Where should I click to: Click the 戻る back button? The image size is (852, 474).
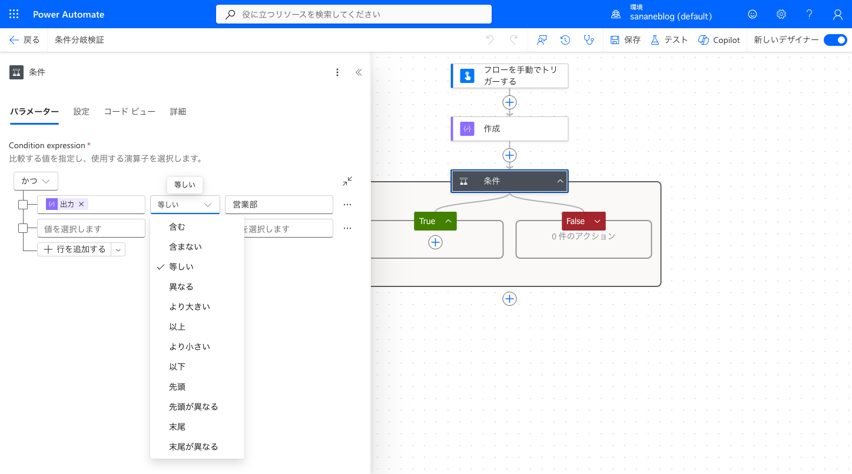(24, 40)
